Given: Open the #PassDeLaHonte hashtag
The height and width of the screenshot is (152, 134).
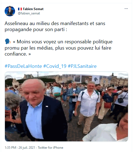Looking at the screenshot, I should pos(23,66).
